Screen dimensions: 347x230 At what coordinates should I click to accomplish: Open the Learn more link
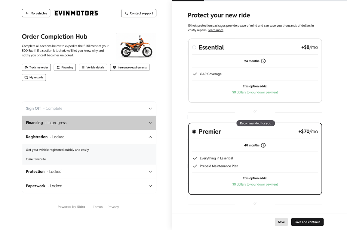pyautogui.click(x=215, y=30)
